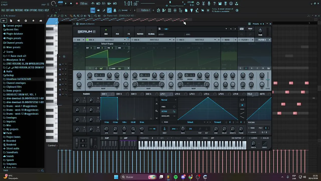Enable the CLIP power toggle
Viewport: 321px width, 181px height.
point(102,138)
